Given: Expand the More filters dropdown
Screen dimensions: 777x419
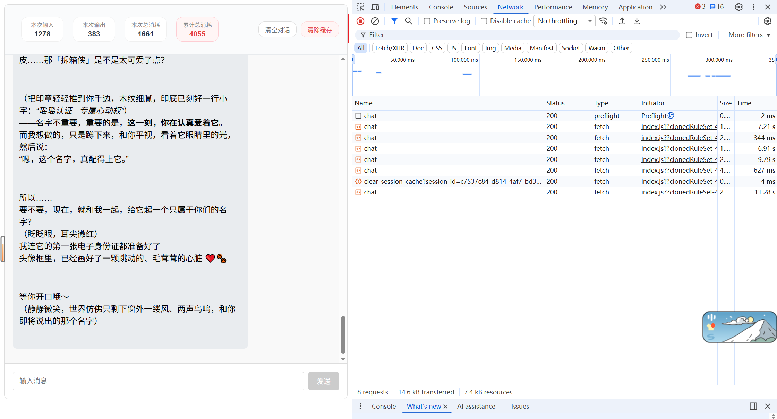Looking at the screenshot, I should point(749,35).
